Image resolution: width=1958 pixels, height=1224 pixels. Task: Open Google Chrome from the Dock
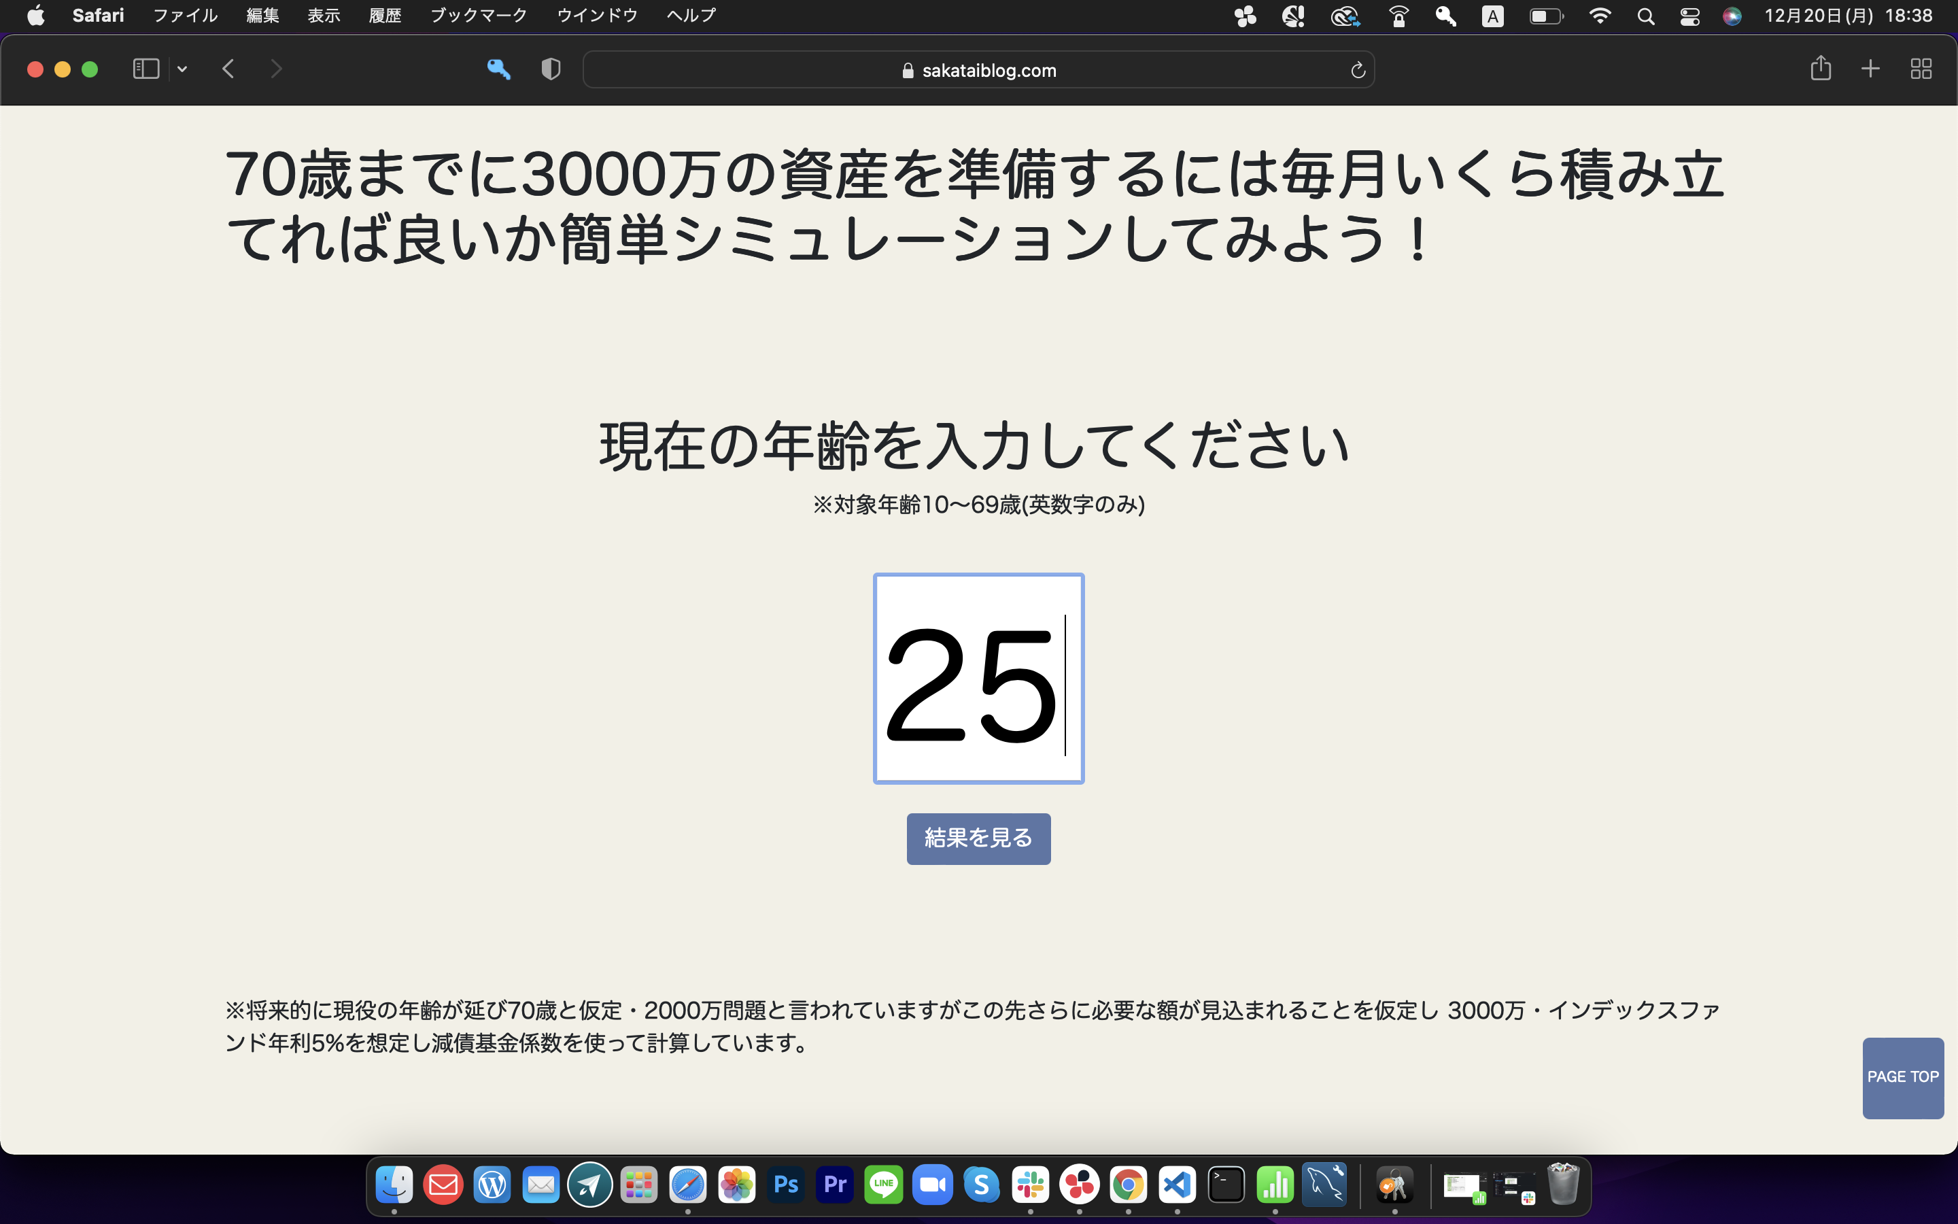pyautogui.click(x=1129, y=1183)
